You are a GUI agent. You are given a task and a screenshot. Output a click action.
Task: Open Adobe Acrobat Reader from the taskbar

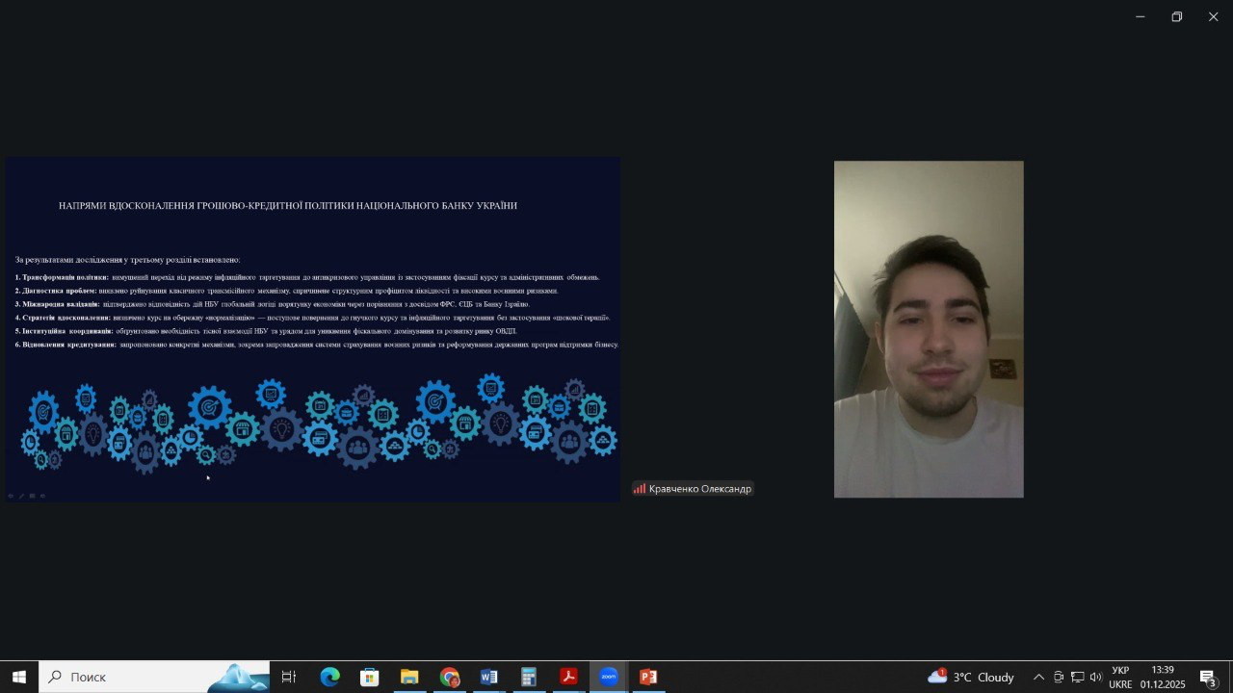click(568, 677)
